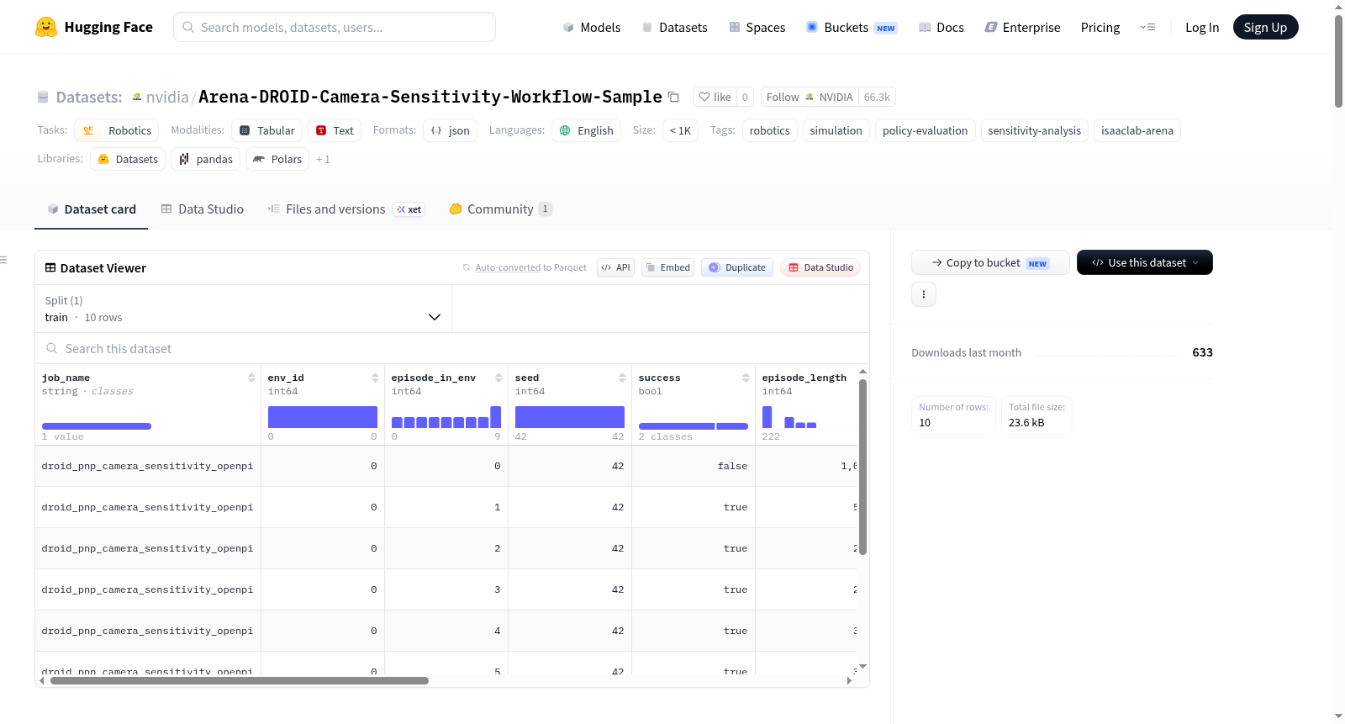
Task: Click the seed column histogram bar
Action: click(570, 417)
